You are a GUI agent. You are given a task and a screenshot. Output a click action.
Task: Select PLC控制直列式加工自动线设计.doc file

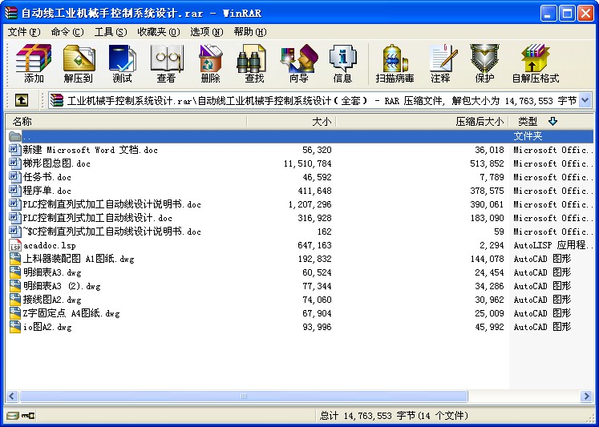(x=97, y=218)
